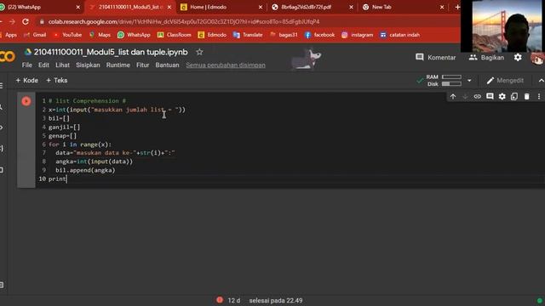The image size is (545, 306).
Task: Copy link to cell icon
Action: point(477,96)
